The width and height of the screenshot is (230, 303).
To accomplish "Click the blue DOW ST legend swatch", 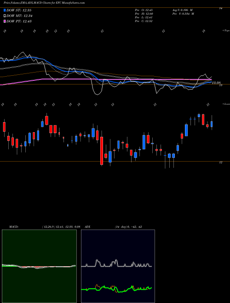I will pyautogui.click(x=5, y=10).
